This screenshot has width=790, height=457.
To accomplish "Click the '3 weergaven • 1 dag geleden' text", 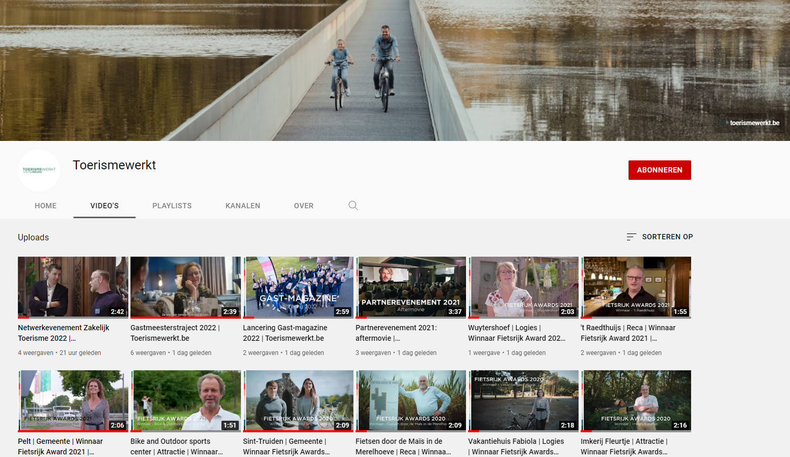I will [x=396, y=353].
